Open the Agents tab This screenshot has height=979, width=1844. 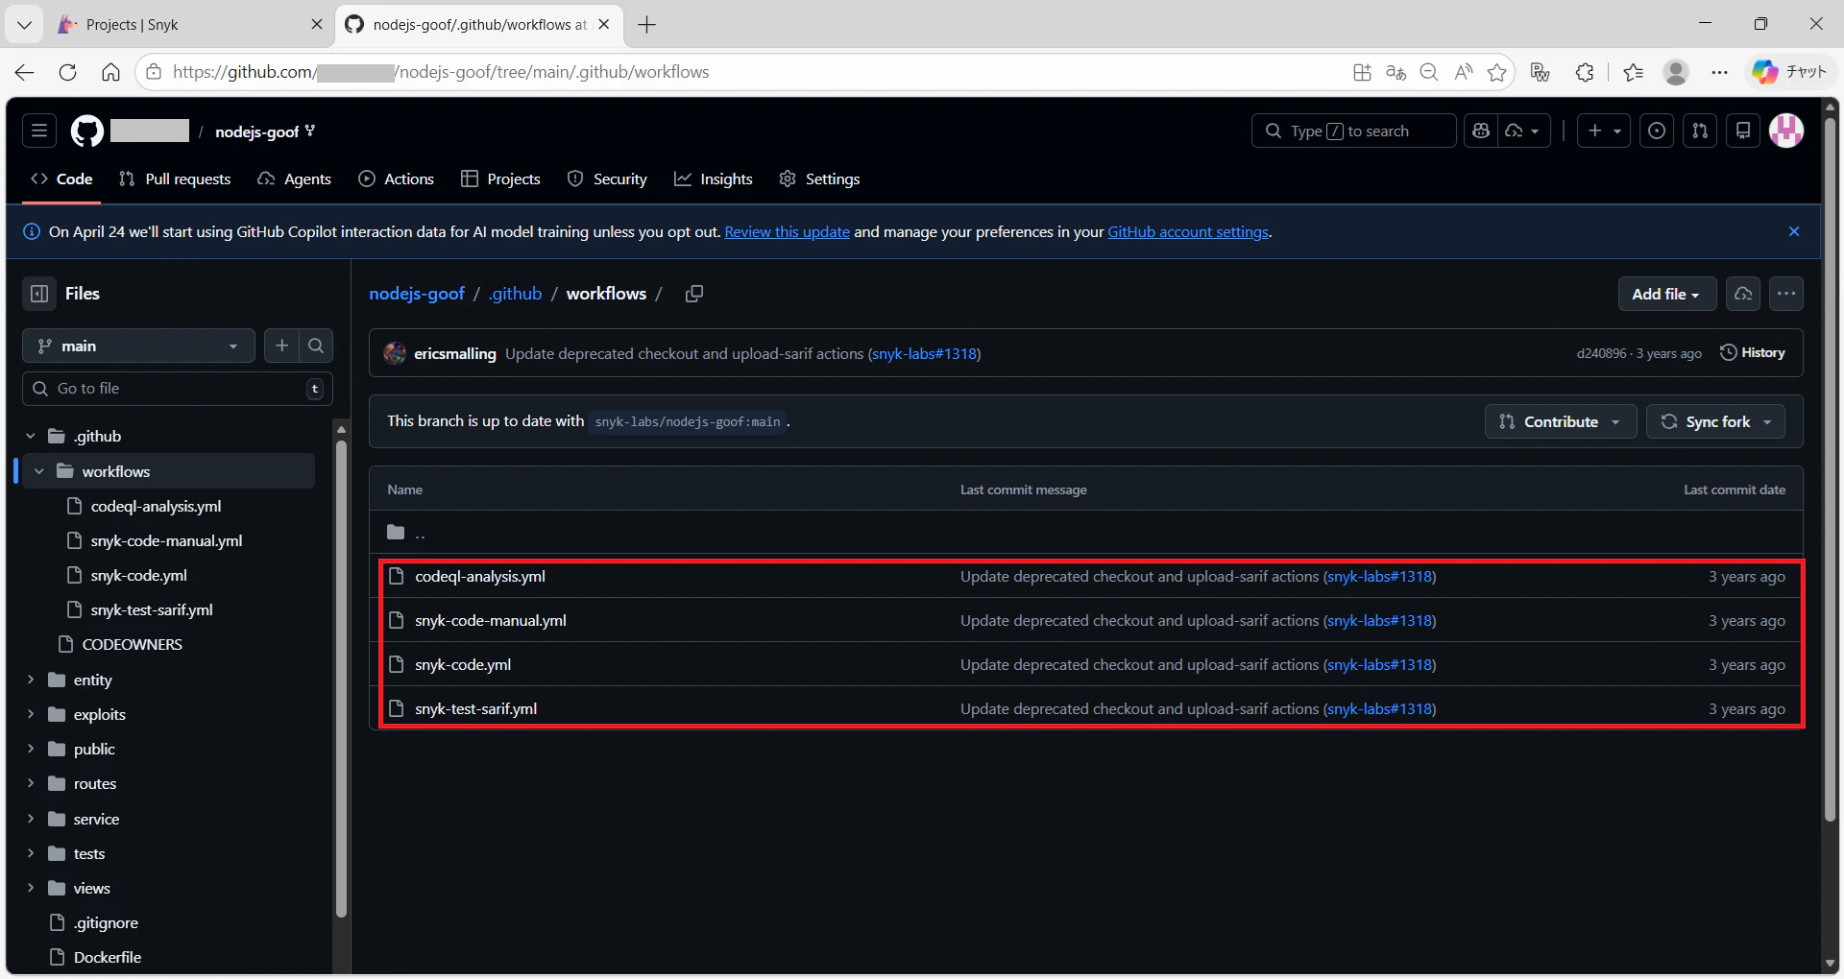click(295, 179)
